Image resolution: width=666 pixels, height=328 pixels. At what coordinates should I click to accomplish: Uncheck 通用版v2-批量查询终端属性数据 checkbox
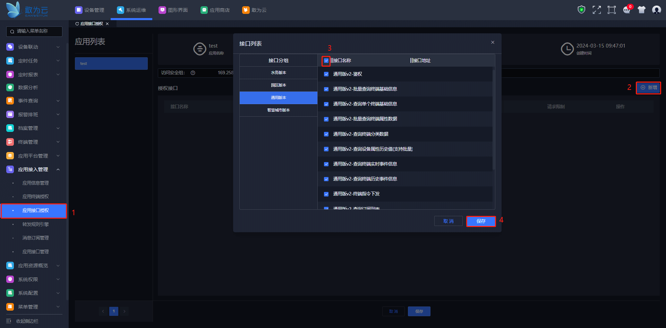pyautogui.click(x=326, y=119)
